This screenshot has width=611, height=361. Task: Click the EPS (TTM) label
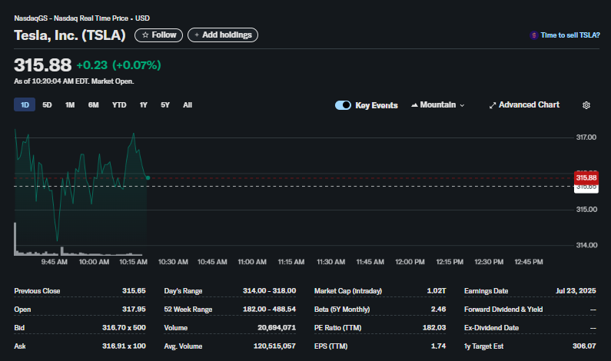pos(330,346)
